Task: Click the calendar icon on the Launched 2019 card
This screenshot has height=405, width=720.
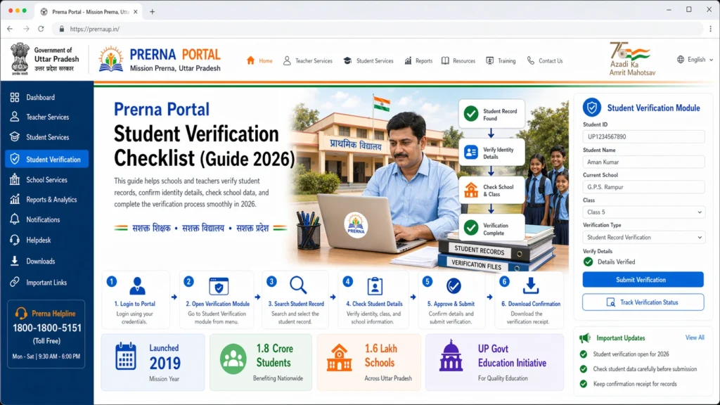Action: click(125, 356)
